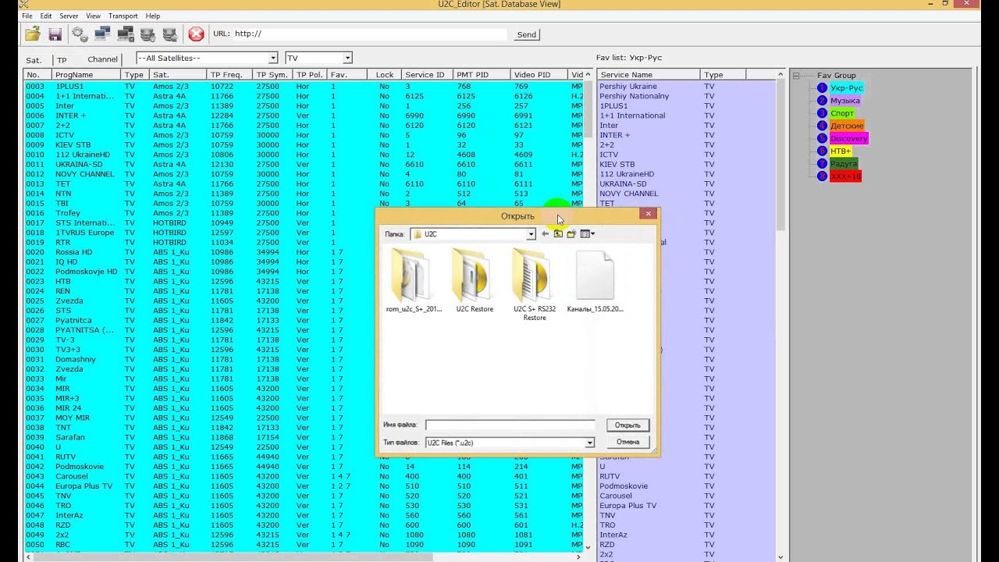The image size is (999, 562).
Task: Select Pershiy Ukraine in the fav list
Action: coord(687,87)
